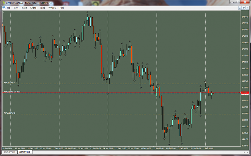
Task: Click the '17 Jan 04:00' time label
Action: [57, 148]
